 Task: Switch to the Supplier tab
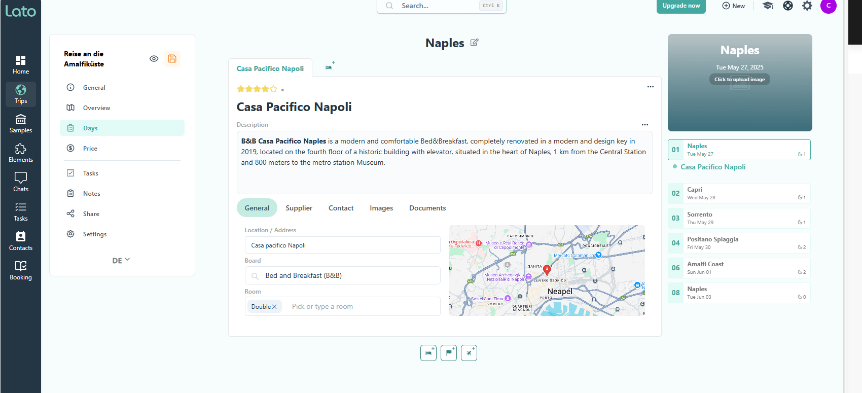point(299,208)
